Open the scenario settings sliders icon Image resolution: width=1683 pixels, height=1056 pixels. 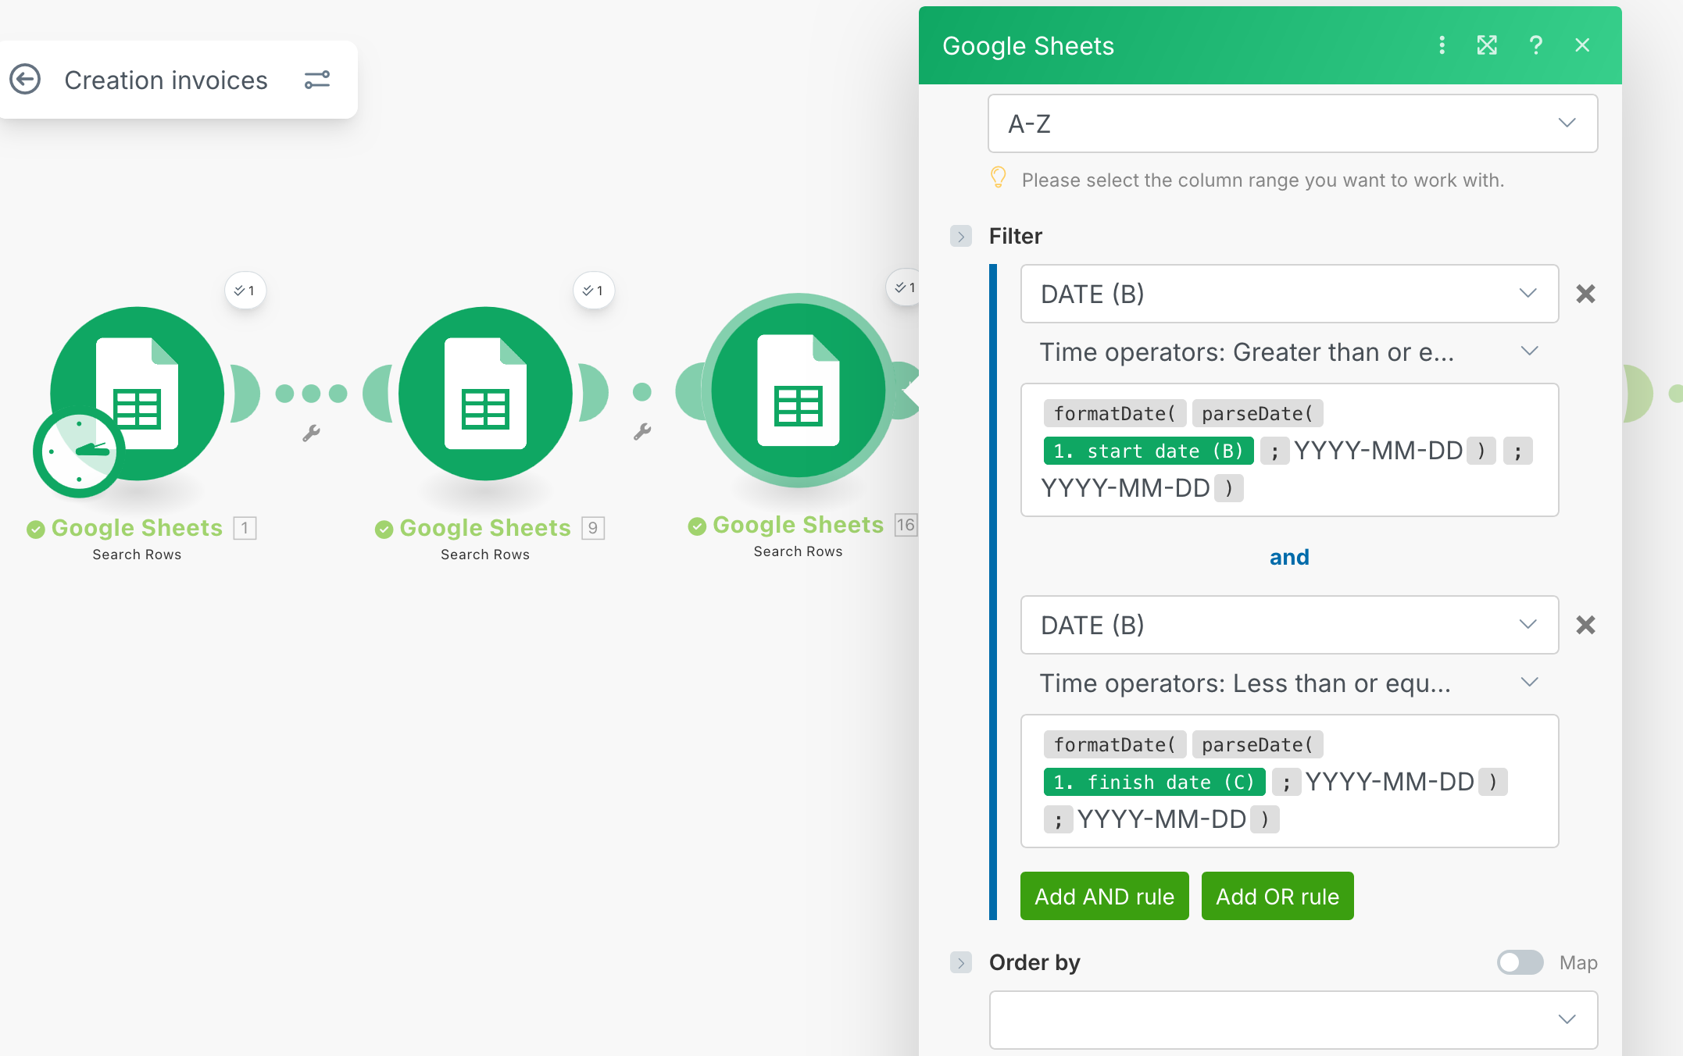click(x=316, y=80)
